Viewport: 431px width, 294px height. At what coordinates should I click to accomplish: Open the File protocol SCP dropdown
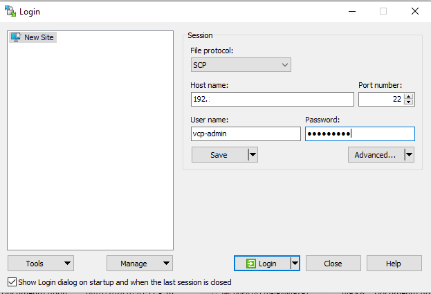coord(241,65)
